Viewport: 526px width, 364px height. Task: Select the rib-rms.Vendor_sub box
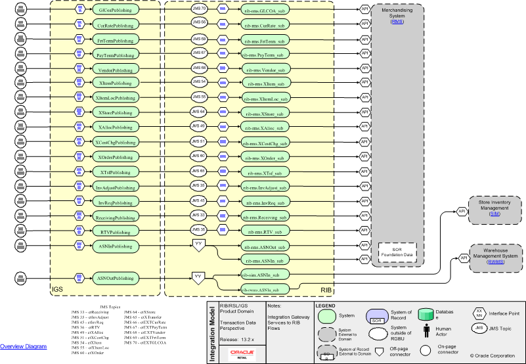click(266, 70)
